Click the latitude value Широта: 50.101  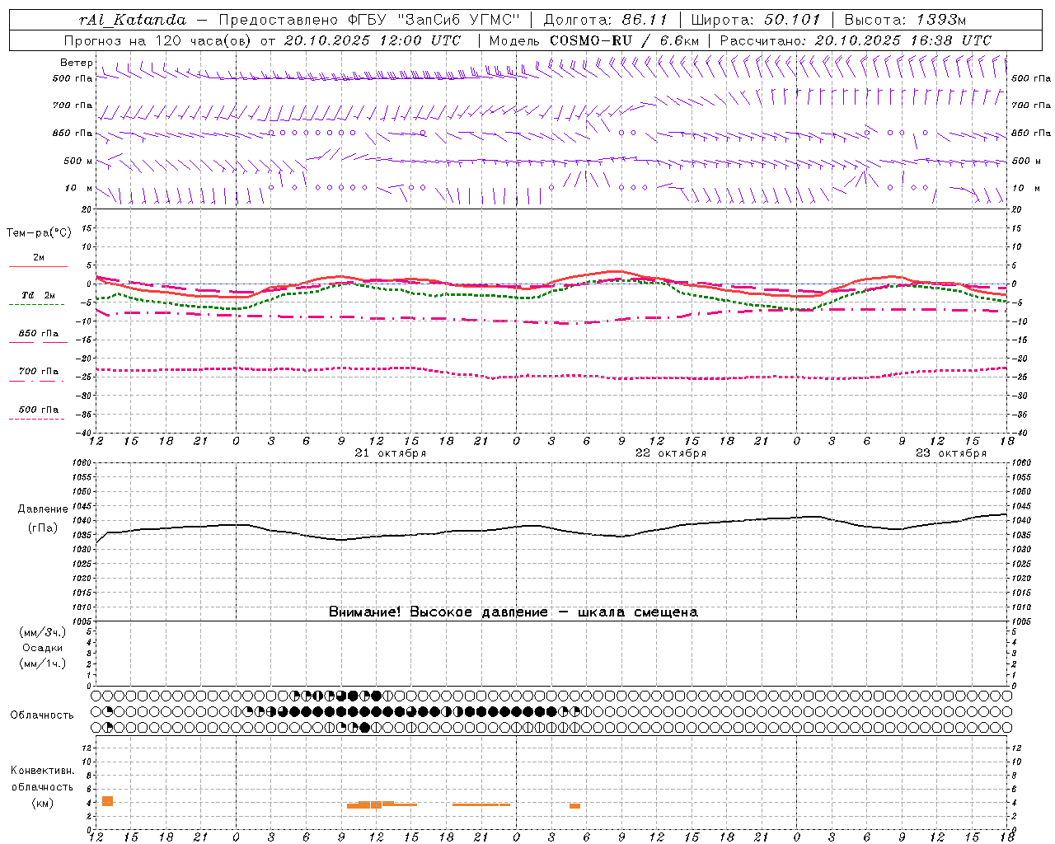point(756,20)
